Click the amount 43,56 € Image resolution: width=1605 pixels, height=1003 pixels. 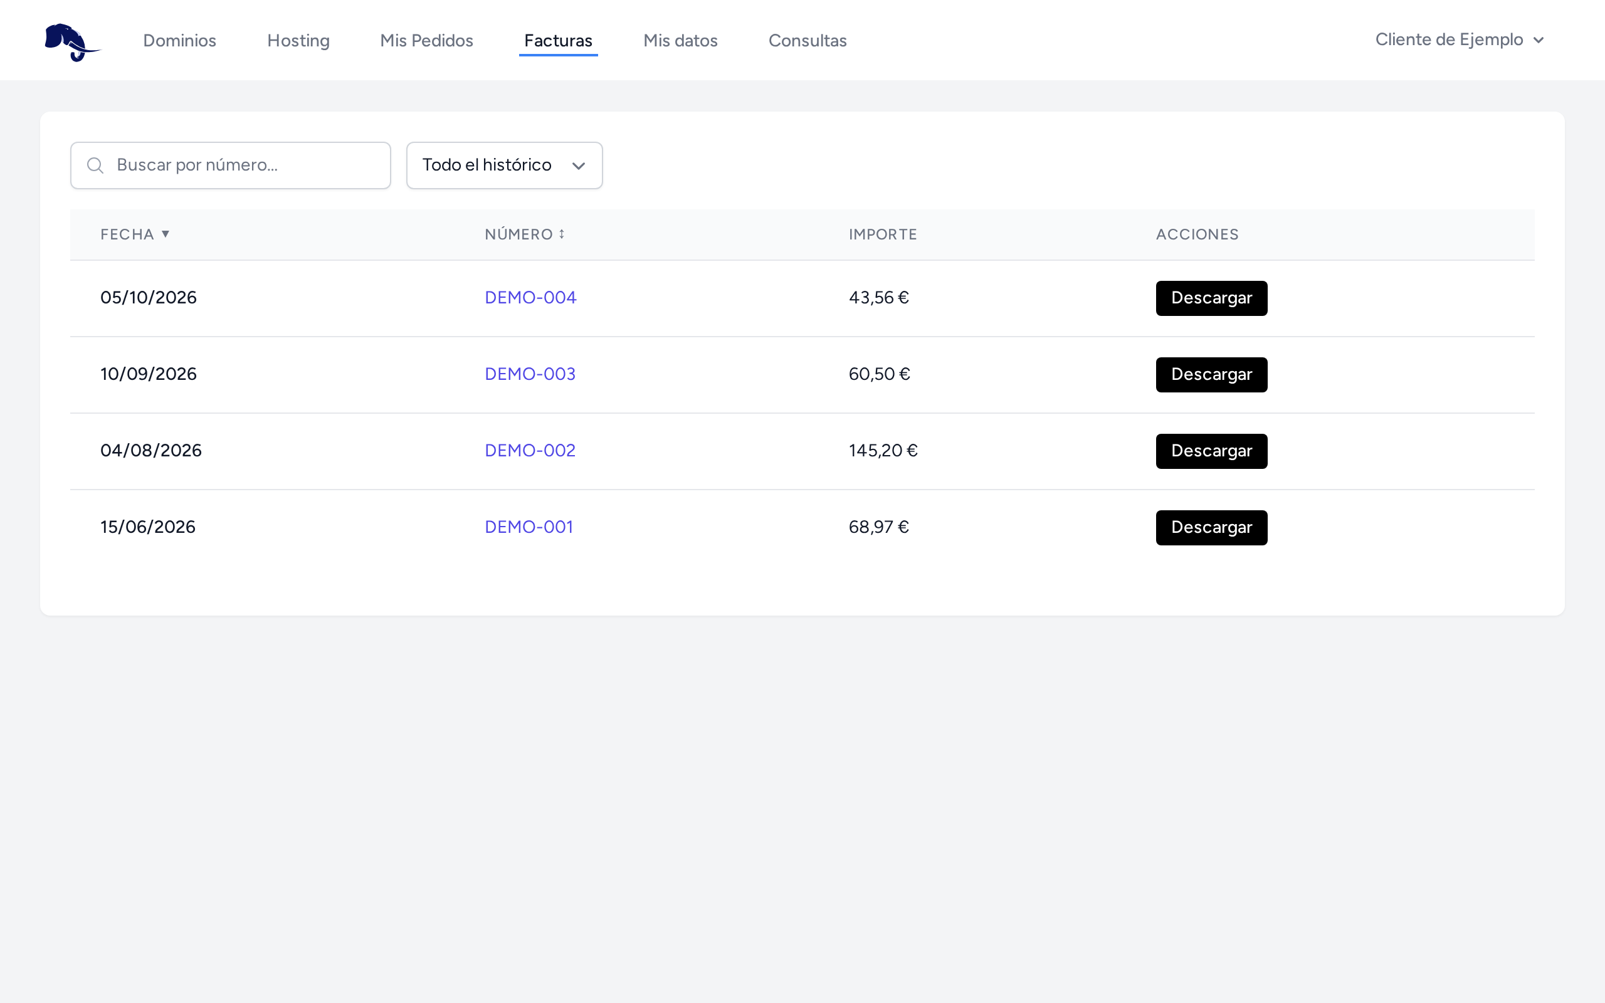pos(879,297)
